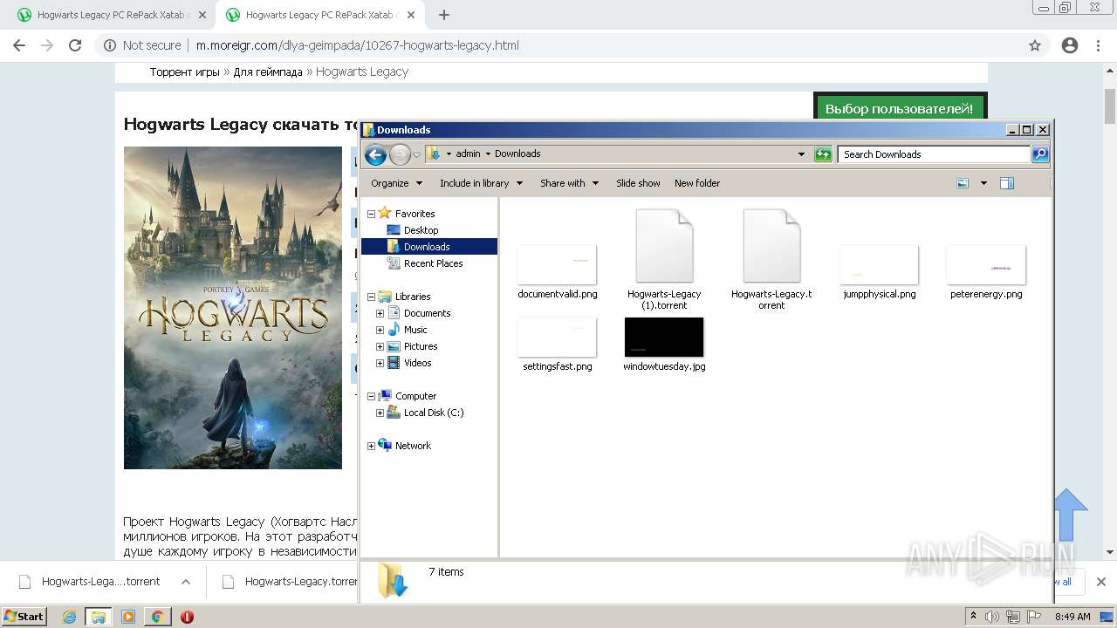
Task: Click the search magnifier icon in Explorer
Action: click(x=1039, y=154)
